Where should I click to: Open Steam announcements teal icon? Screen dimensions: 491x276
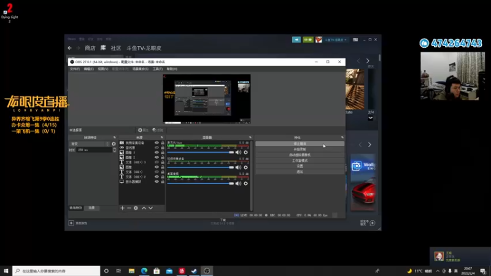tap(296, 40)
